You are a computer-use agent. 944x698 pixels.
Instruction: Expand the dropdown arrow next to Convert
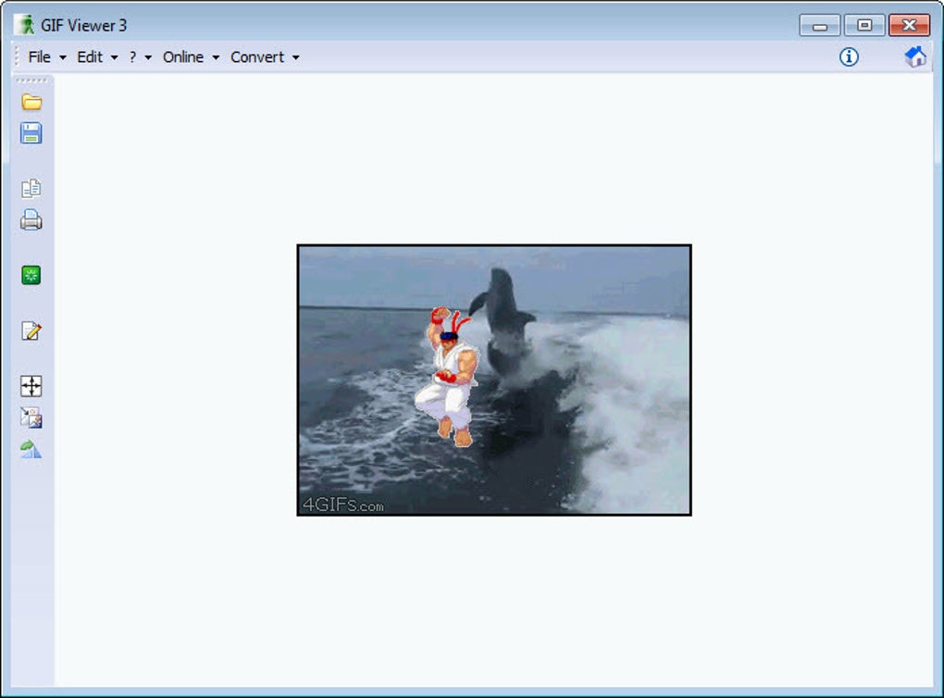tap(295, 57)
